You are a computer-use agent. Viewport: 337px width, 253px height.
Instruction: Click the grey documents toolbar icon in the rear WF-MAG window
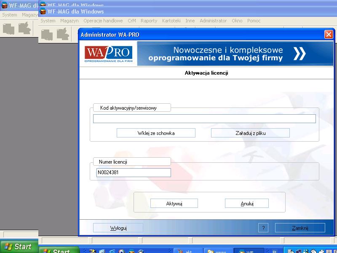point(8,29)
